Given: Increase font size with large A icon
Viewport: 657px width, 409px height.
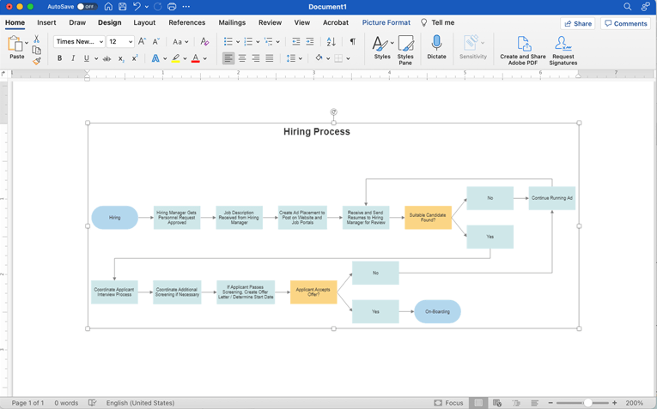Looking at the screenshot, I should point(142,41).
